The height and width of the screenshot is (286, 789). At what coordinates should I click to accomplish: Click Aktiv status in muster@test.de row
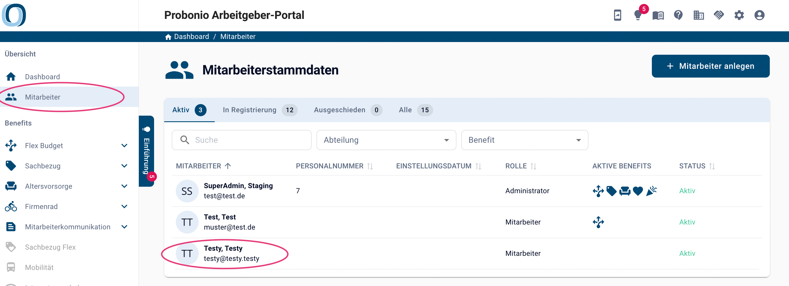pos(687,222)
